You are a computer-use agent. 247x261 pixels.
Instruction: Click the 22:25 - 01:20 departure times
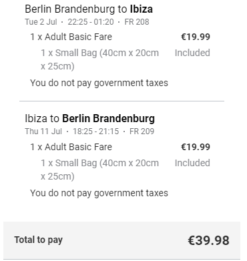[x=91, y=22]
